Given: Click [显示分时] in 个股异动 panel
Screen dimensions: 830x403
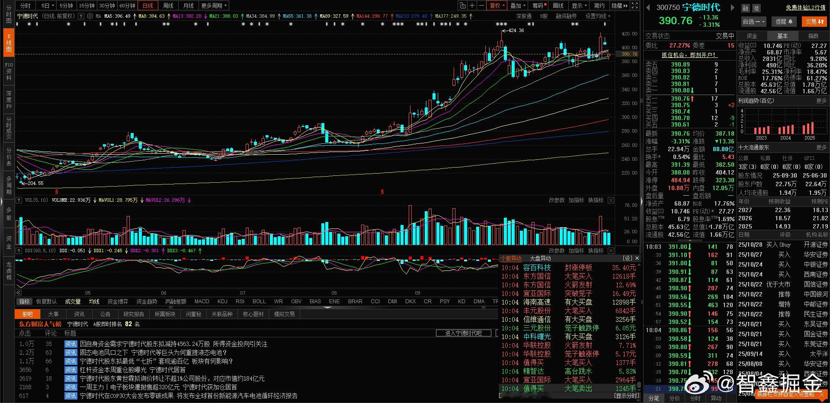Looking at the screenshot, I should click(x=627, y=396).
